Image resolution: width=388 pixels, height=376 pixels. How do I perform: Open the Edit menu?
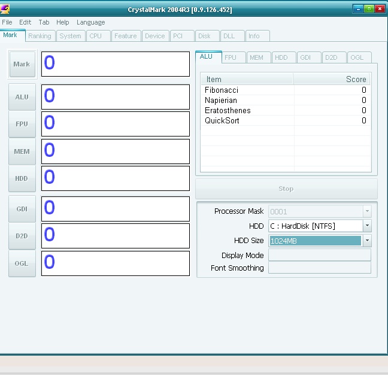click(x=25, y=22)
